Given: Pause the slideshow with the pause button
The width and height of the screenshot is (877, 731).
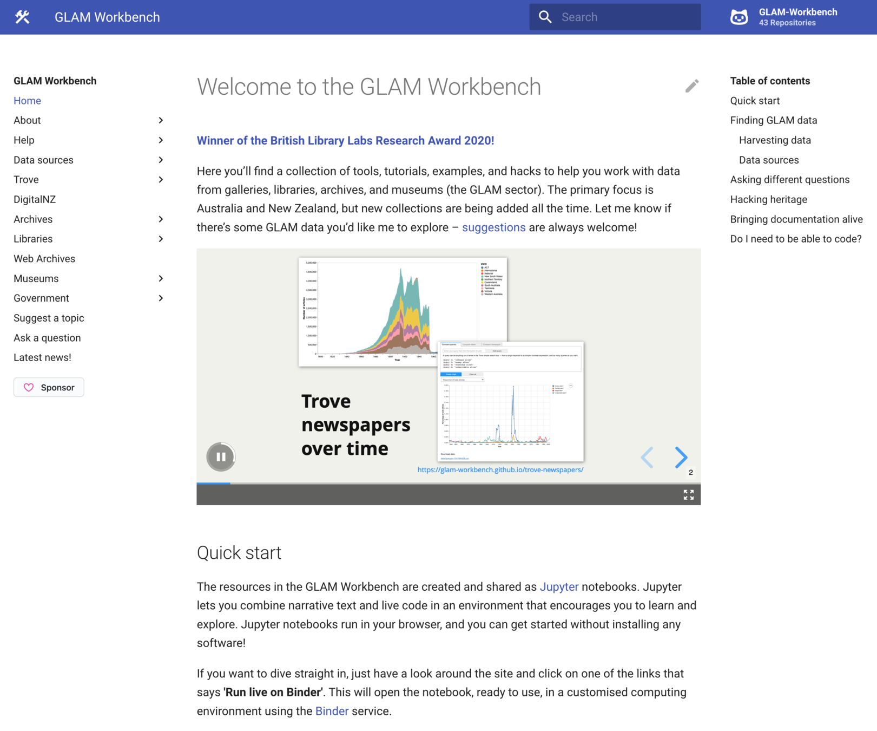Looking at the screenshot, I should [221, 456].
